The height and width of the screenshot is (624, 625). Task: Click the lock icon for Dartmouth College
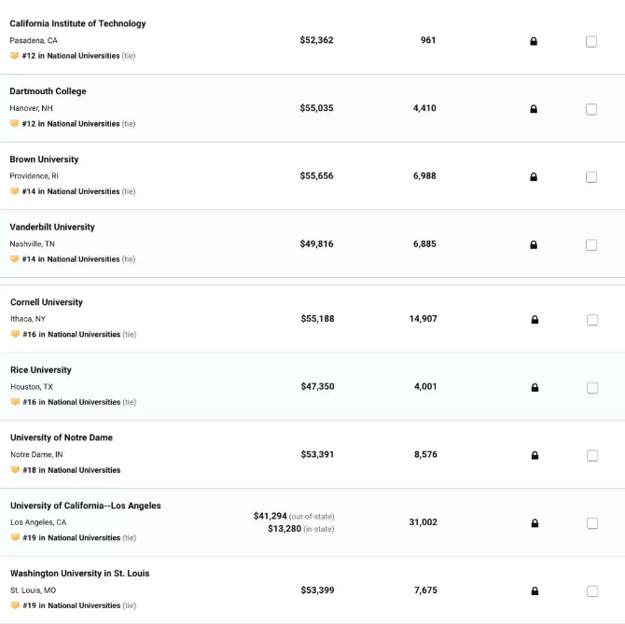(534, 109)
